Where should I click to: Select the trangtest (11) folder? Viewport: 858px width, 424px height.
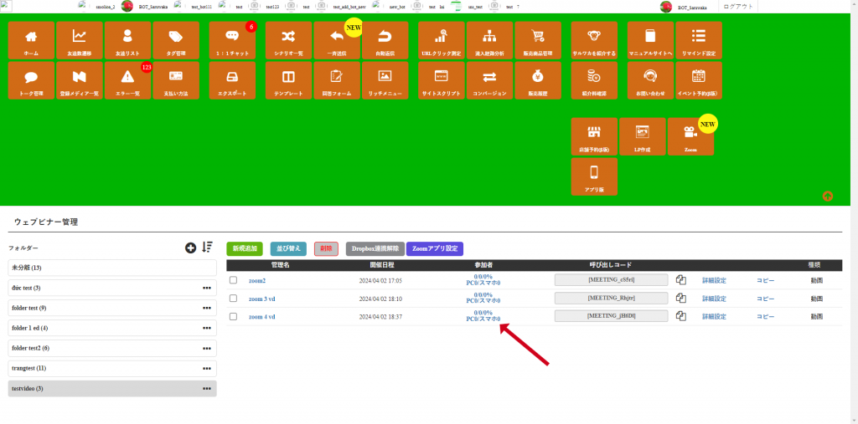click(x=112, y=368)
